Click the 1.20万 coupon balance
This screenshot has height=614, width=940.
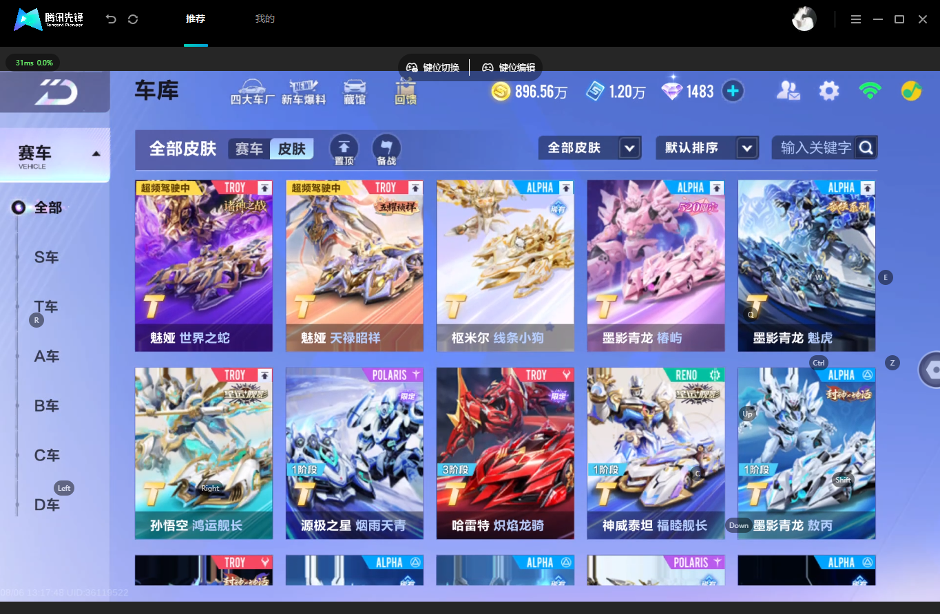pos(627,92)
